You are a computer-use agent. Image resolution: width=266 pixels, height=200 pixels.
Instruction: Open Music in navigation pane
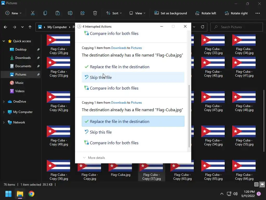coord(19,83)
